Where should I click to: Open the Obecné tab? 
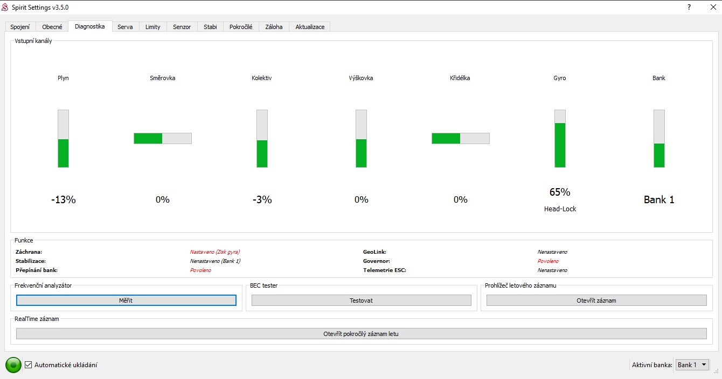(x=52, y=27)
